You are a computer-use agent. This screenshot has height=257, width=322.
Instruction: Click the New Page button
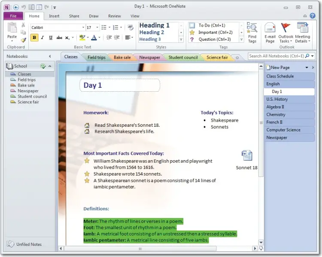click(278, 67)
